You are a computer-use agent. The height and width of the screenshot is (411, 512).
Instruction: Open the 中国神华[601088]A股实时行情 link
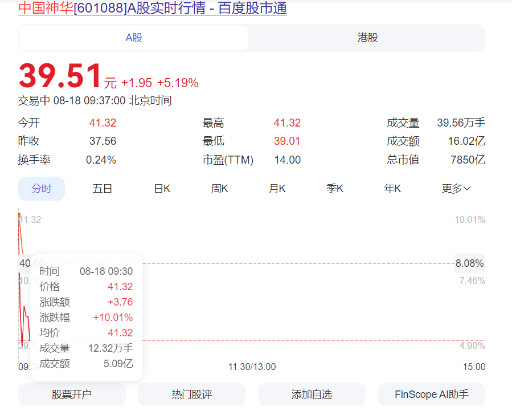pyautogui.click(x=153, y=8)
